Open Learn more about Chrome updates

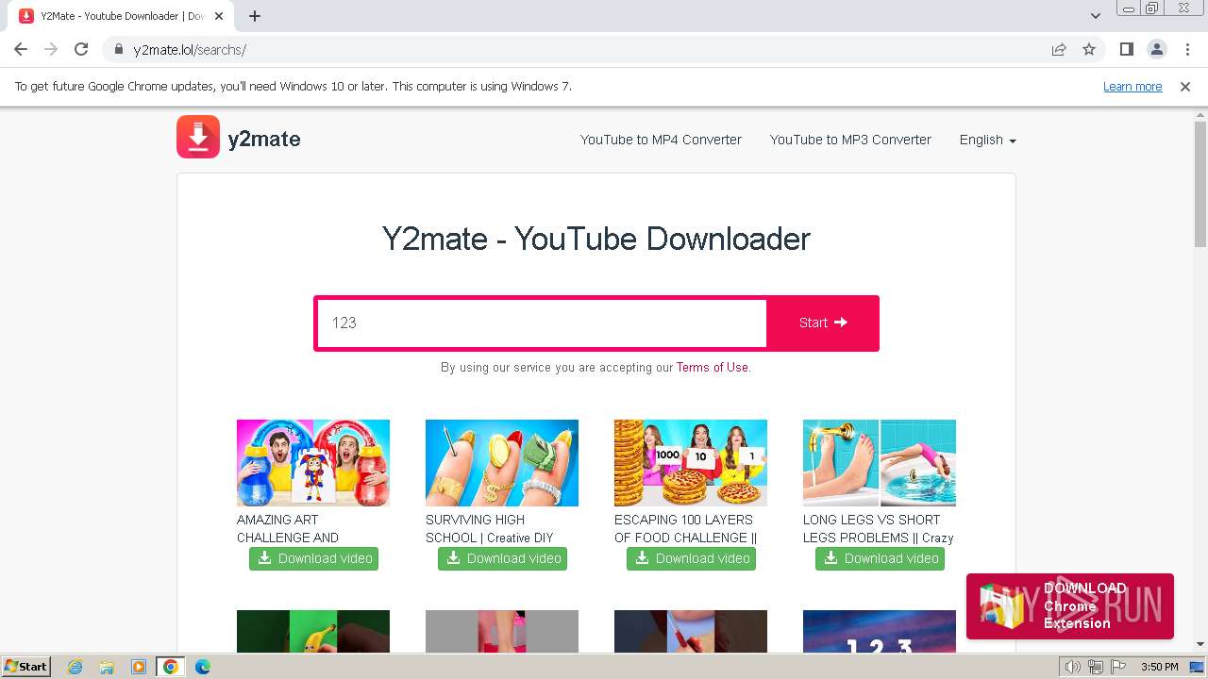point(1132,87)
